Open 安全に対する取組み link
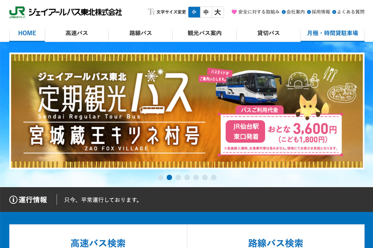 tap(259, 12)
